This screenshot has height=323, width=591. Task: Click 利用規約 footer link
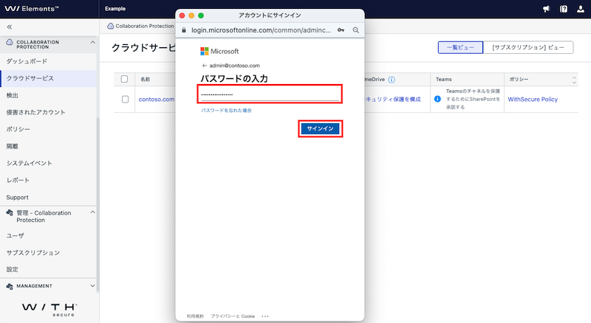coord(195,316)
